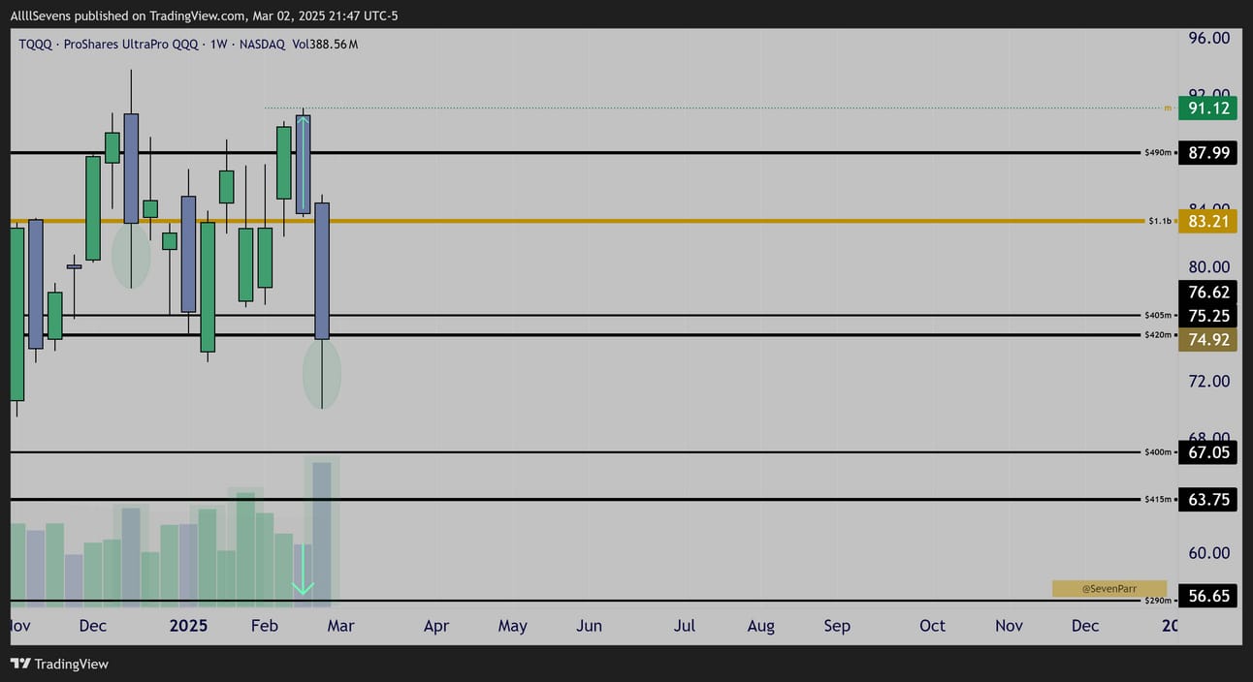Click the $490m annotation text

(1158, 152)
